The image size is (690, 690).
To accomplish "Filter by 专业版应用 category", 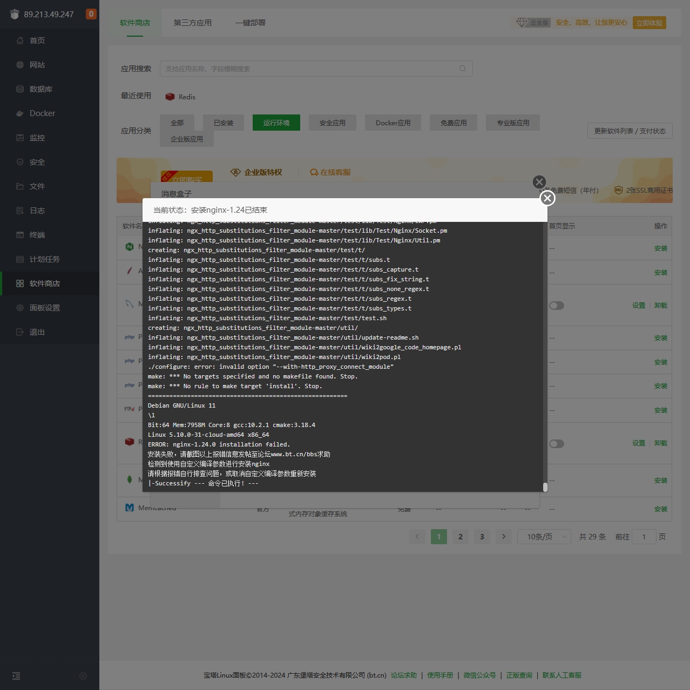I will coord(513,123).
